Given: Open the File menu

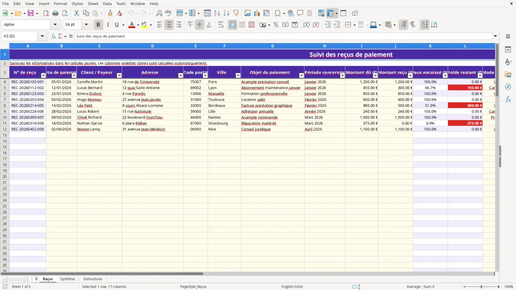Looking at the screenshot, I should click(x=6, y=3).
